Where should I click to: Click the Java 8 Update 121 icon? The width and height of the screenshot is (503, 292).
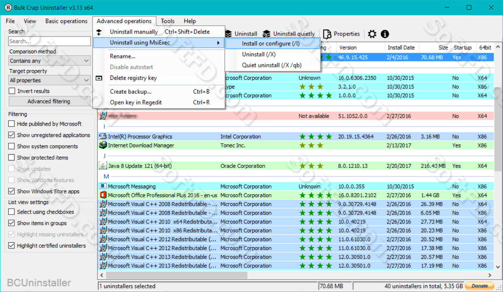[x=103, y=166]
